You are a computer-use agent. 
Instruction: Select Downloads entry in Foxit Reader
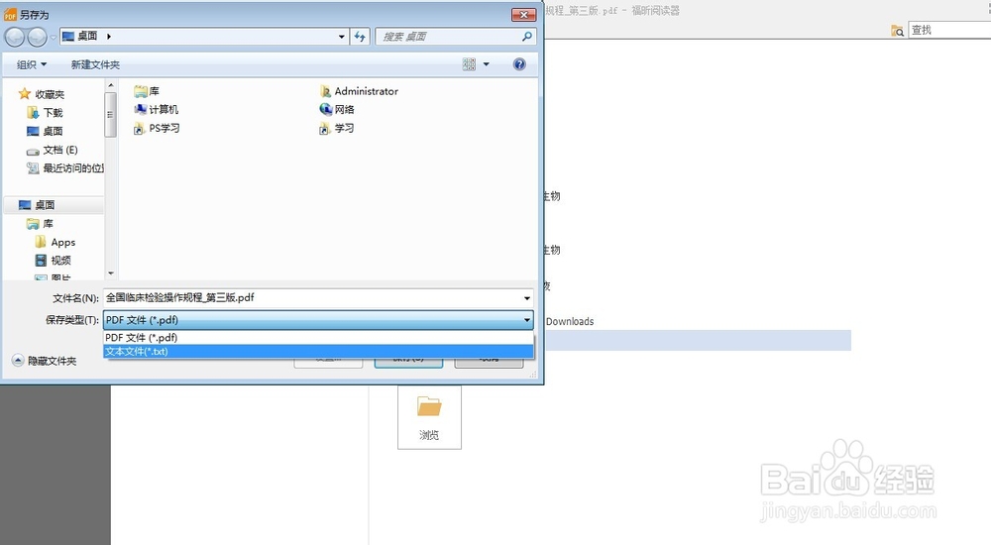coord(570,321)
